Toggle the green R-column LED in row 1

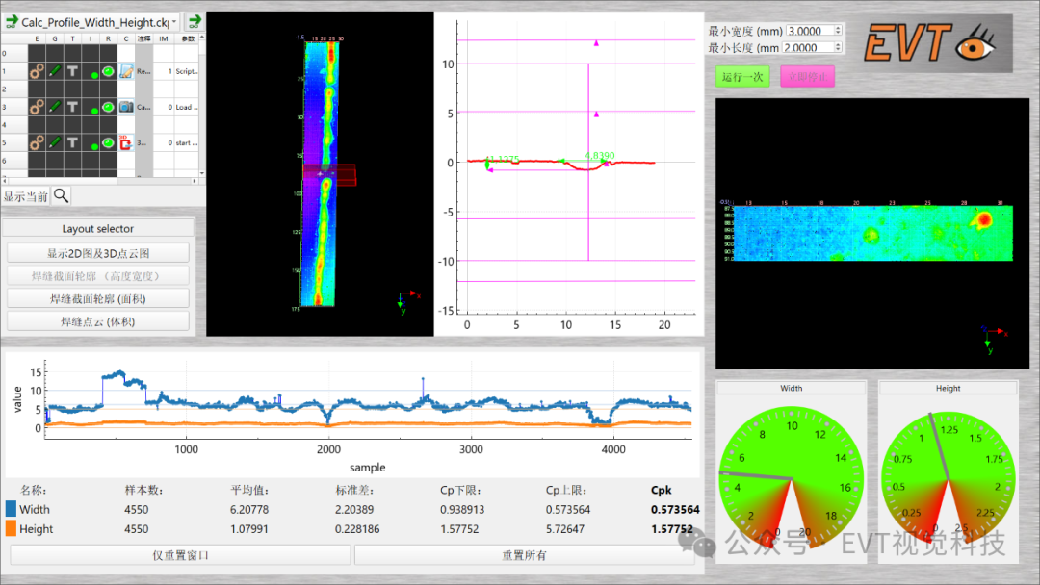108,71
